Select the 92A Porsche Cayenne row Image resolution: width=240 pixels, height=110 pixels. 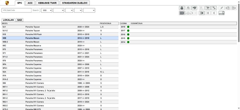coord(60,72)
